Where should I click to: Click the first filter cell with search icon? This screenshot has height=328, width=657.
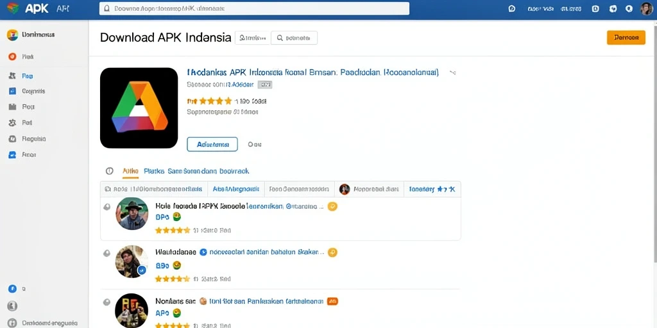(x=154, y=189)
